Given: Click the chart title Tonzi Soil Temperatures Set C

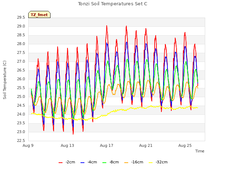Looking at the screenshot, I should click(x=113, y=4).
